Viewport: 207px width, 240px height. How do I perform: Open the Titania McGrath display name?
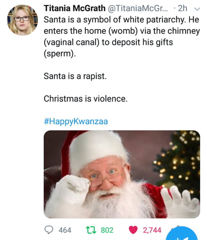tap(75, 8)
